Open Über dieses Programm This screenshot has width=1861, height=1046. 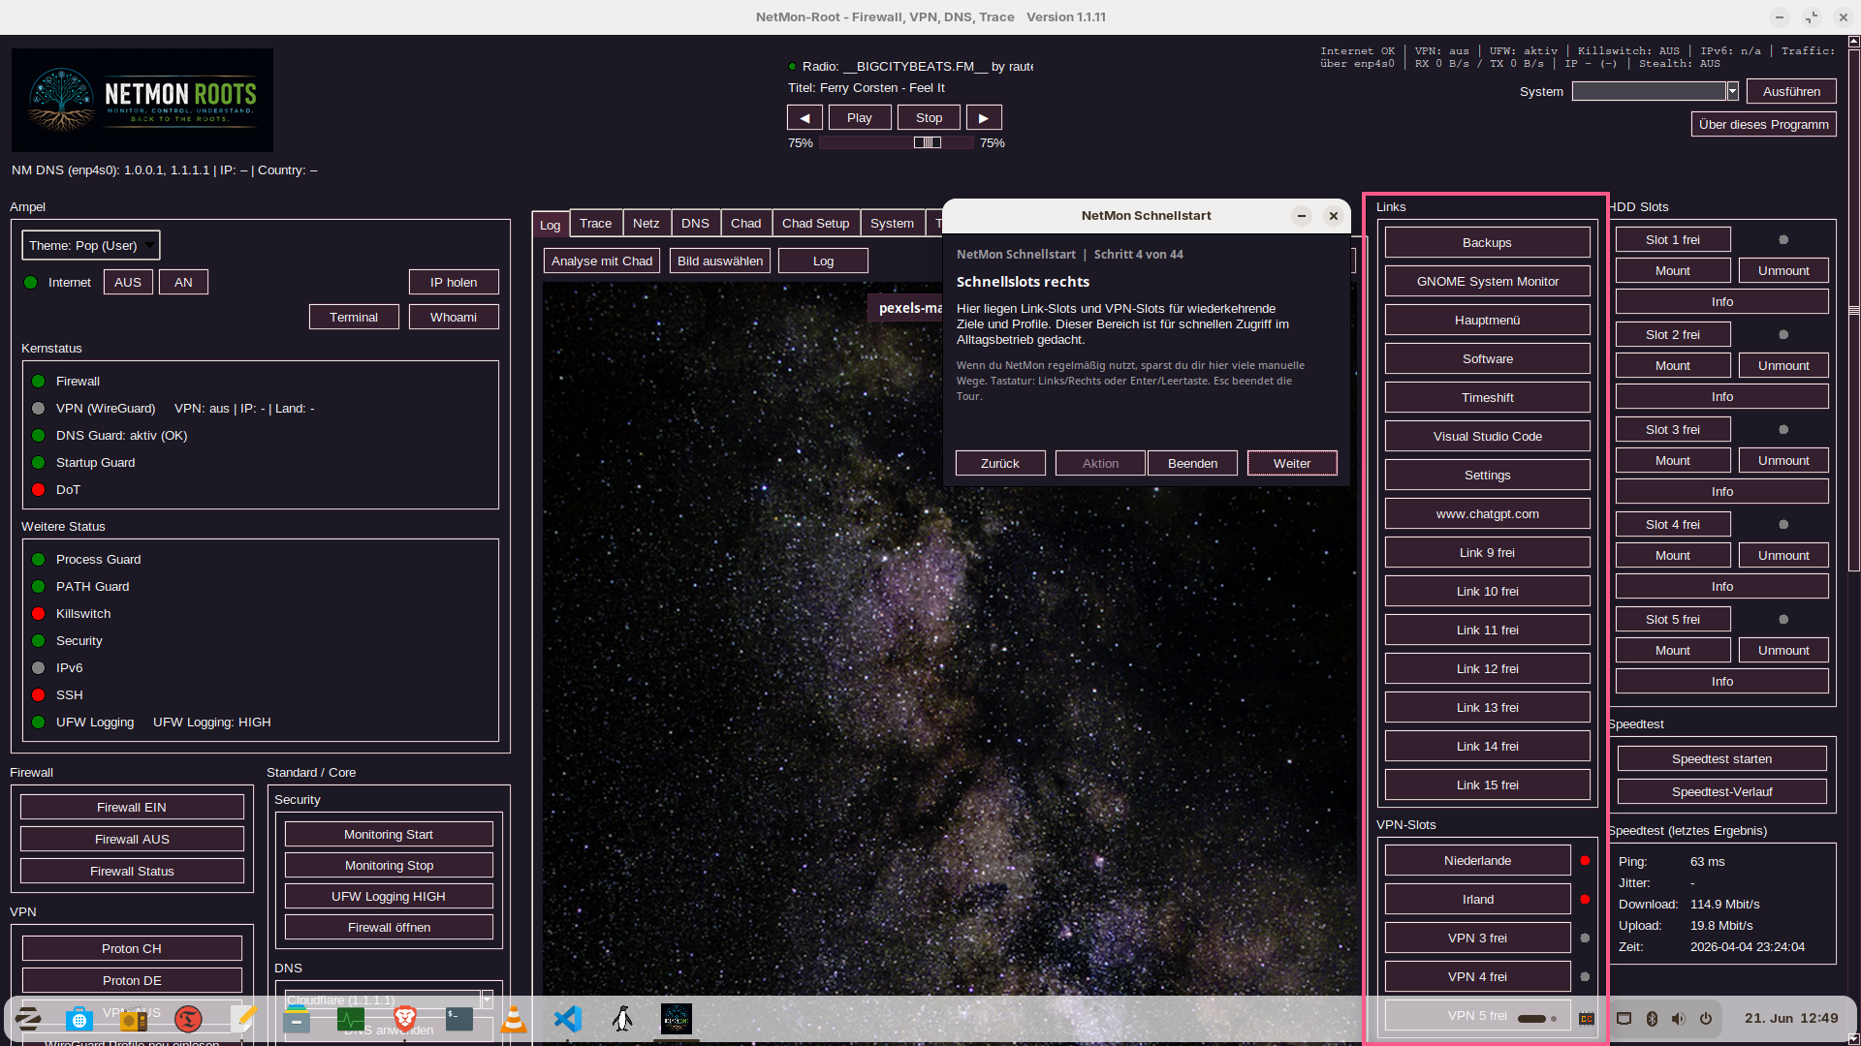[1764, 125]
